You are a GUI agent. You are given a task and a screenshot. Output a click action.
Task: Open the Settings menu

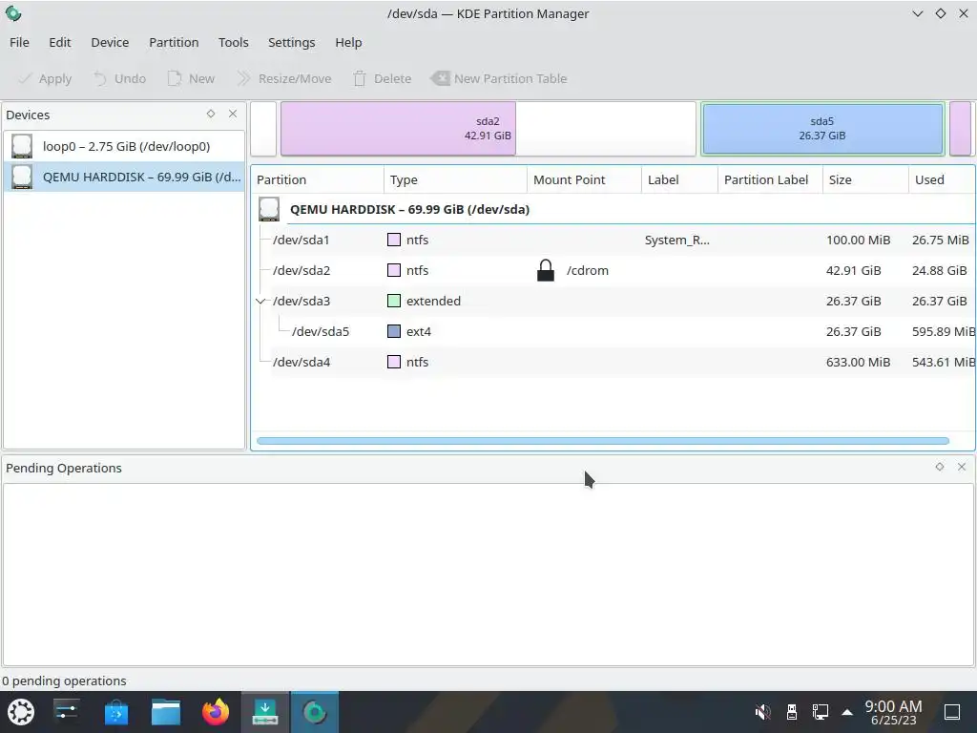click(291, 42)
